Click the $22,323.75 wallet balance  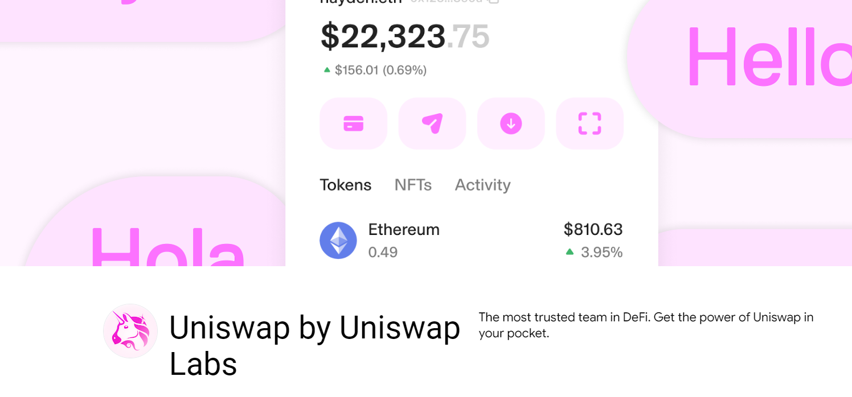(x=404, y=36)
